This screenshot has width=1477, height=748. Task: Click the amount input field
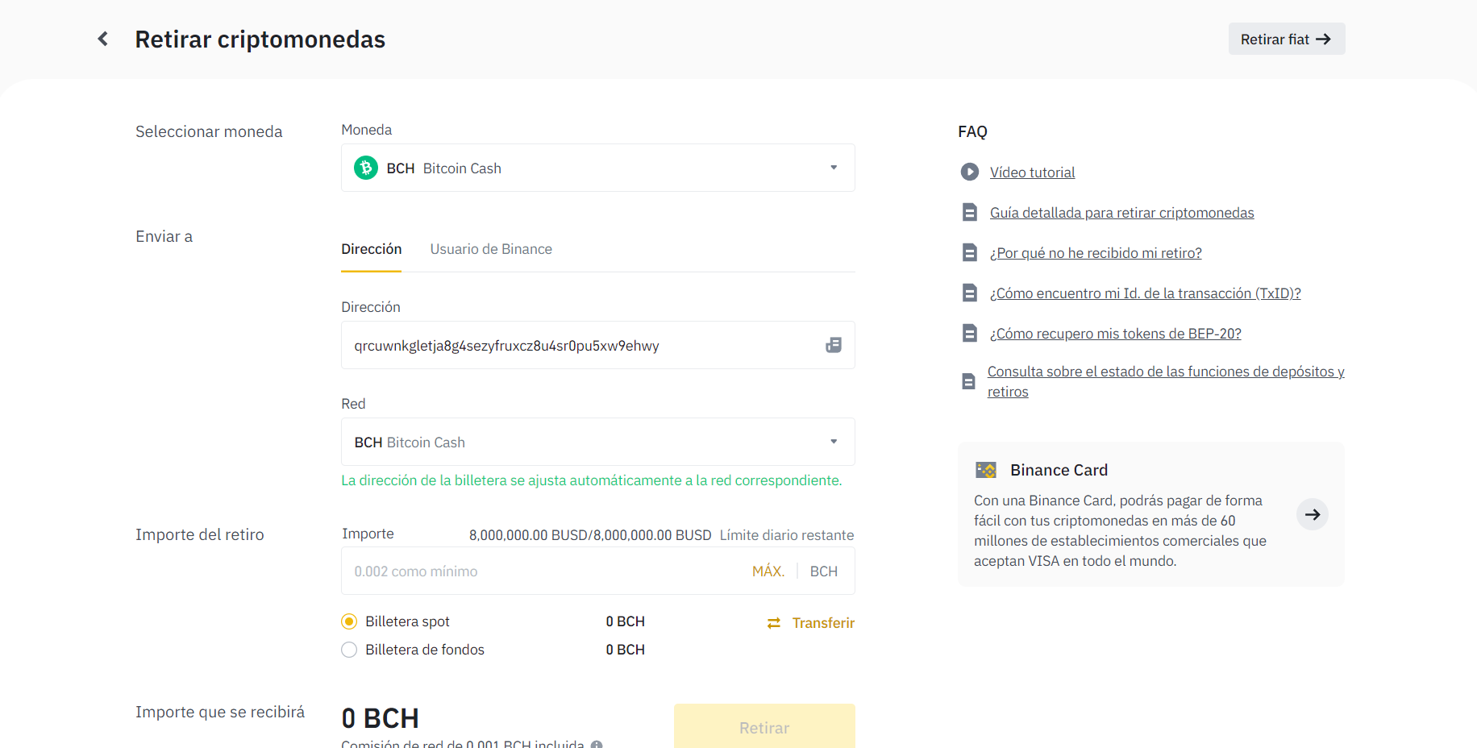pyautogui.click(x=597, y=571)
